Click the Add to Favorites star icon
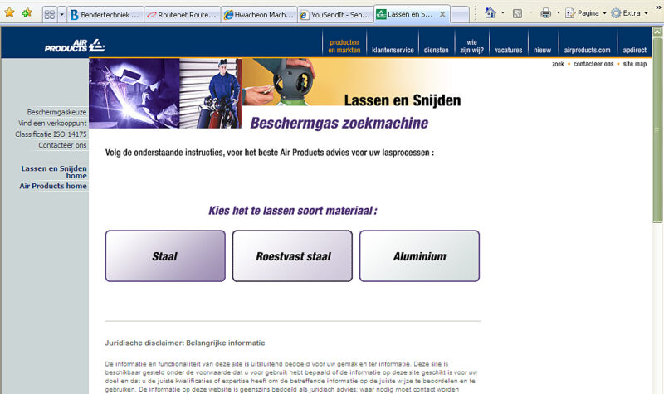 27,12
